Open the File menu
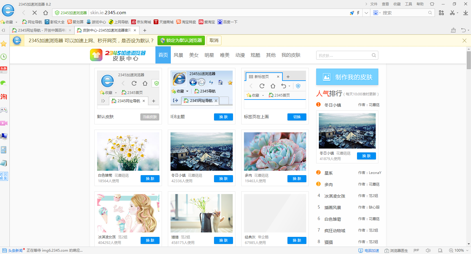Screen dimensions: 471x254 [x=374, y=4]
